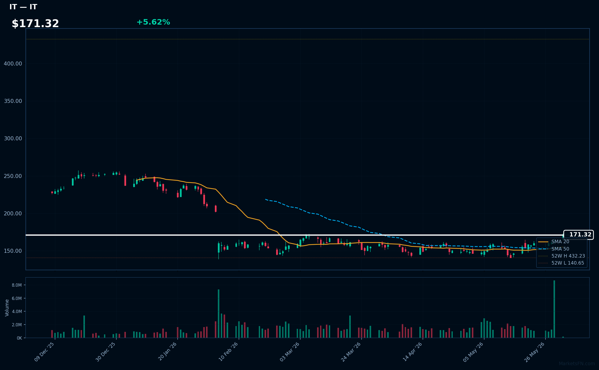Click the 7M volume spike bar before 10 Feb

click(x=219, y=314)
